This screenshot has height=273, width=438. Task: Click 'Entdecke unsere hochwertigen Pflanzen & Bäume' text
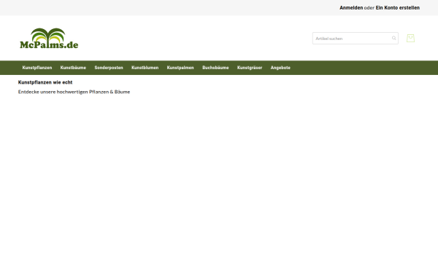[74, 92]
